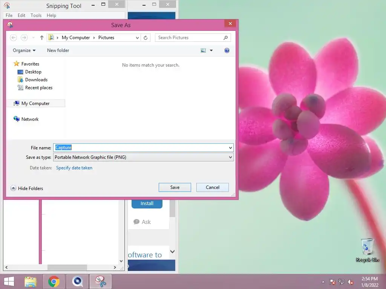
Task: Click Pictures in the address path
Action: pos(106,38)
